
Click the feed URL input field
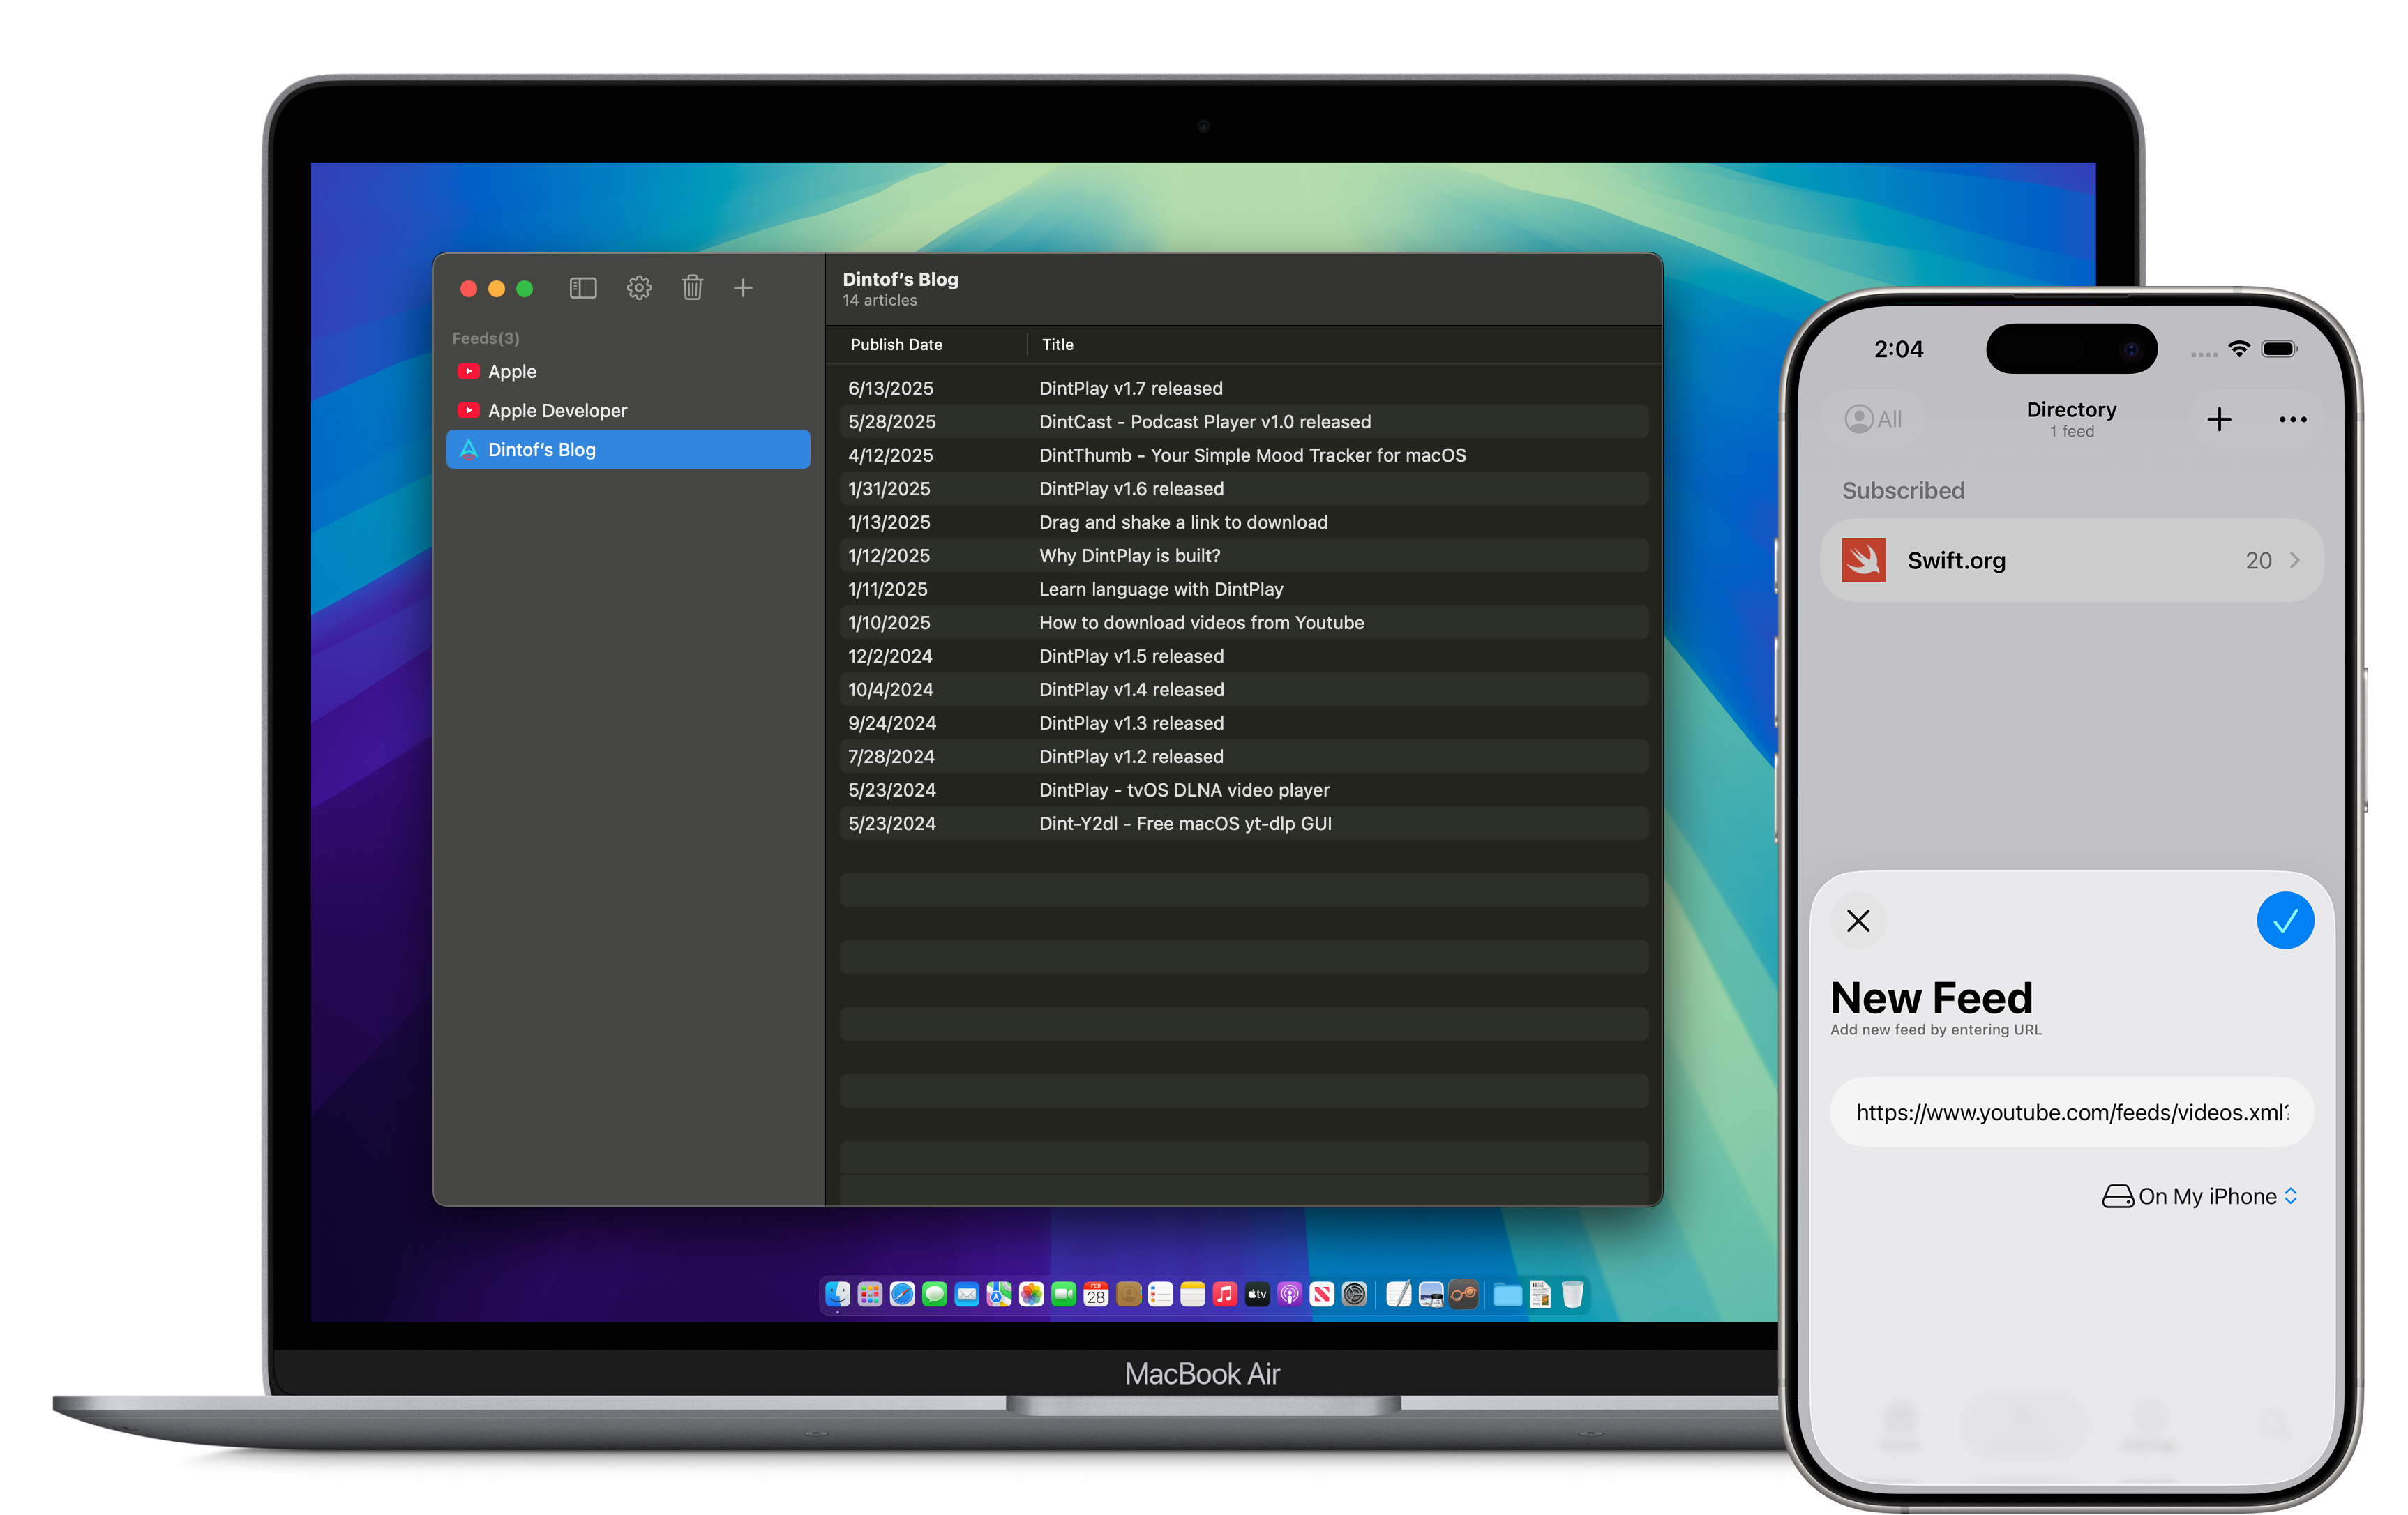coord(2071,1112)
